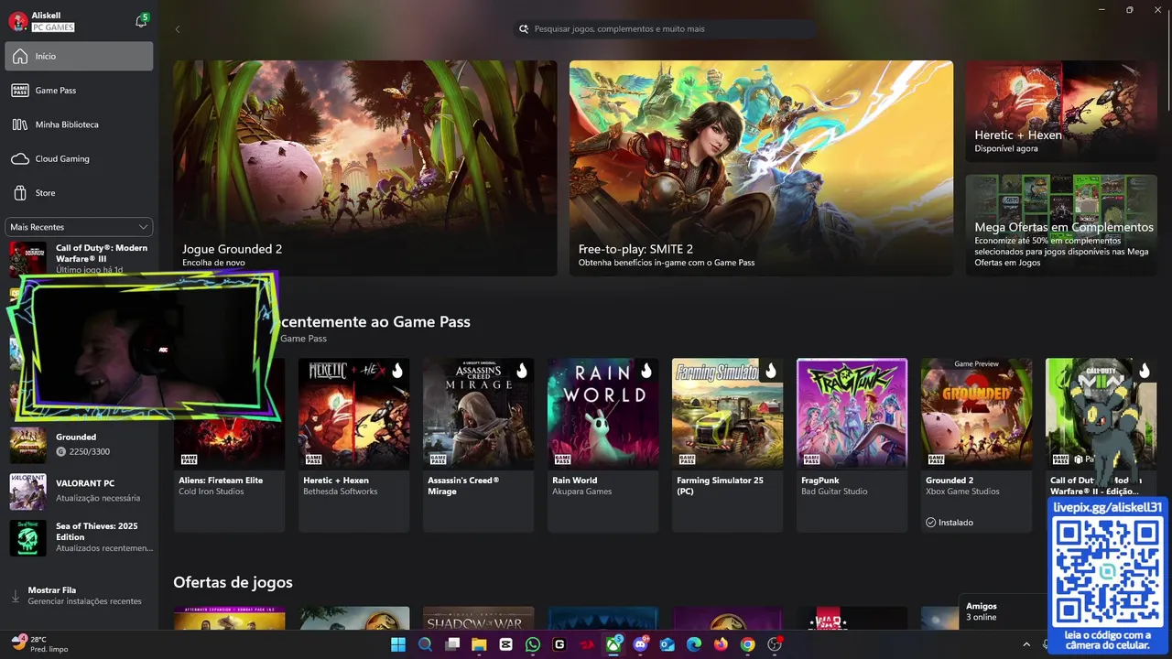The width and height of the screenshot is (1172, 659).
Task: Go to Início home page
Action: pos(79,56)
